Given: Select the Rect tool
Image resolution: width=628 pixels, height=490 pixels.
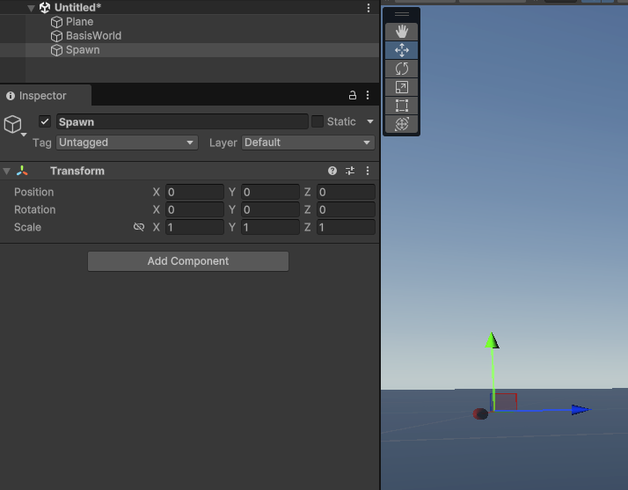Looking at the screenshot, I should pyautogui.click(x=402, y=106).
